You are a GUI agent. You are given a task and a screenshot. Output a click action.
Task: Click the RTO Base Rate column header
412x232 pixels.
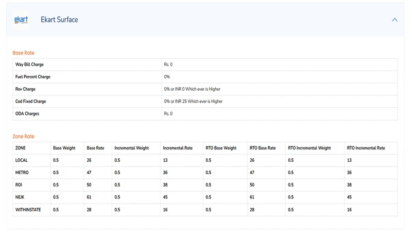(x=263, y=148)
